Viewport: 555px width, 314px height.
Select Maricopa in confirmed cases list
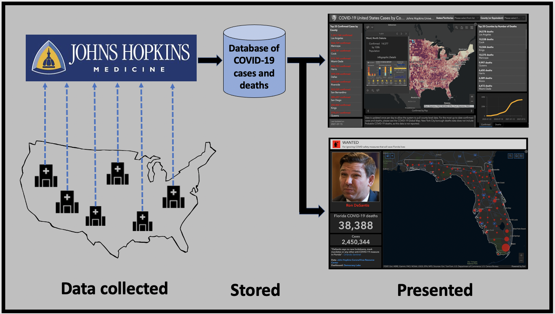(x=345, y=44)
